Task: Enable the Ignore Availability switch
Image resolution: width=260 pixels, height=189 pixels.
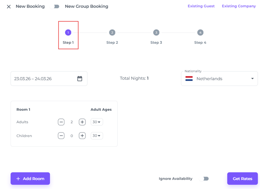Action: pyautogui.click(x=205, y=179)
